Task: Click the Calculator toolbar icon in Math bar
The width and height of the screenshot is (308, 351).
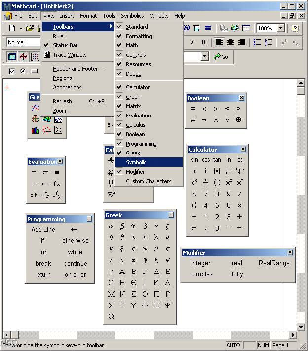Action: click(x=12, y=57)
